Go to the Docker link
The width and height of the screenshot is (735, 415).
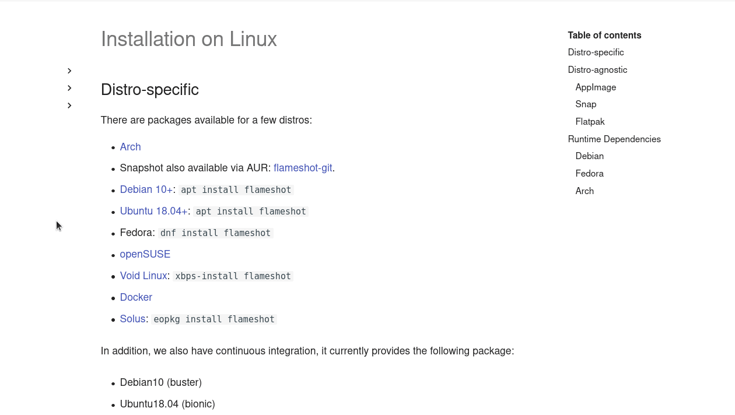coord(136,297)
